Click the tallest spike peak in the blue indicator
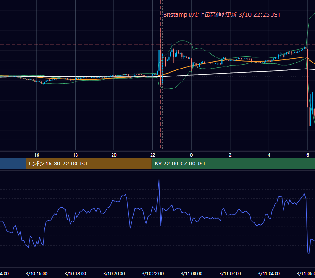 click(x=159, y=180)
